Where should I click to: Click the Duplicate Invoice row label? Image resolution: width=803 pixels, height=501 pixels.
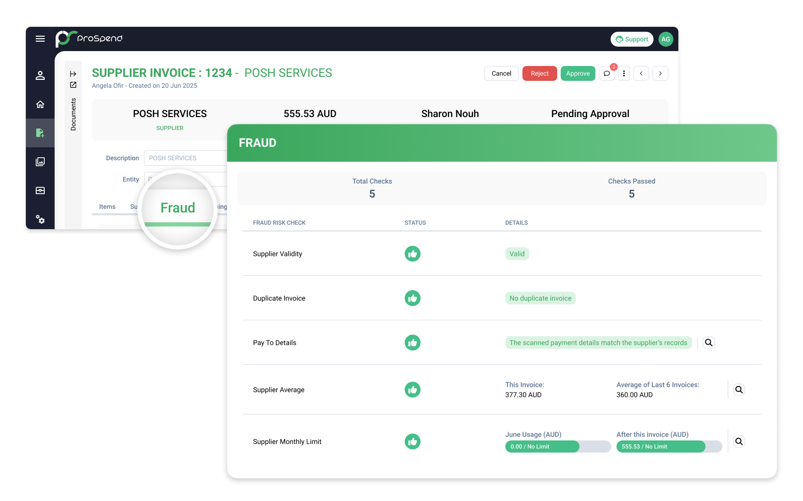279,298
